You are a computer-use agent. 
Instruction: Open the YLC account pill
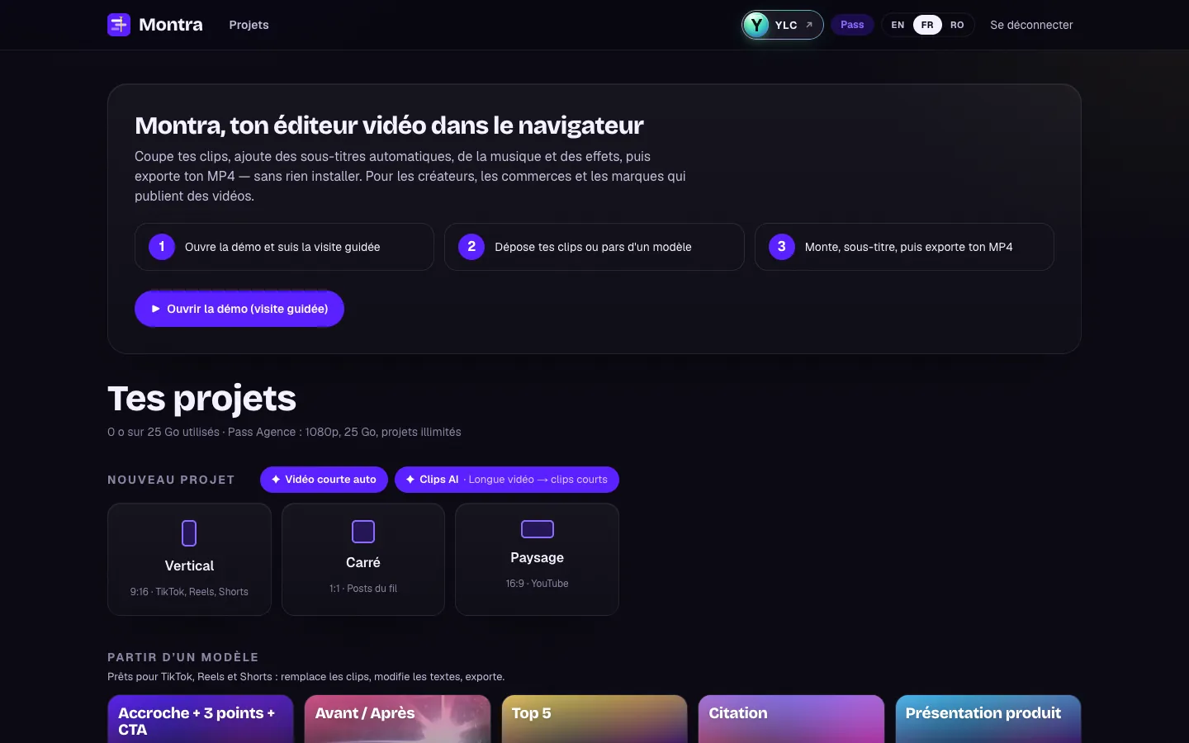[x=783, y=25]
